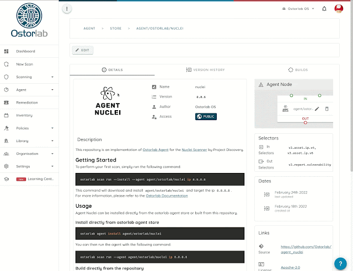Image resolution: width=353 pixels, height=271 pixels.
Task: Open the three-dot menu button
Action: [67, 9]
